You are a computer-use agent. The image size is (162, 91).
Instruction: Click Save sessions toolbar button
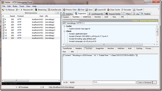89,10
